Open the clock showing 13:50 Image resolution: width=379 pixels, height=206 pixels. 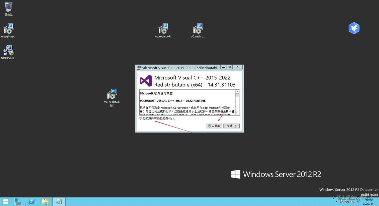pos(369,202)
